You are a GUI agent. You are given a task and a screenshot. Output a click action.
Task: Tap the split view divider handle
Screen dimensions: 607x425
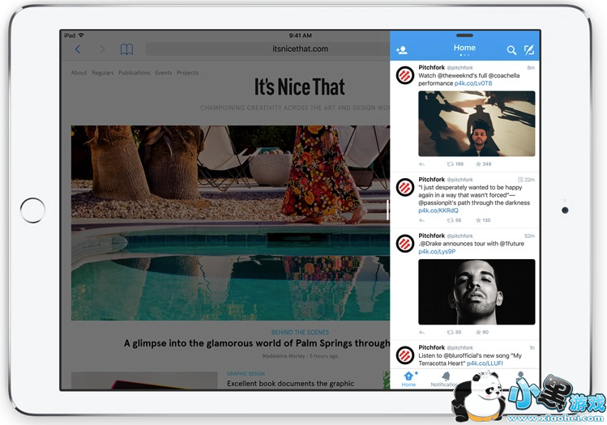[387, 210]
